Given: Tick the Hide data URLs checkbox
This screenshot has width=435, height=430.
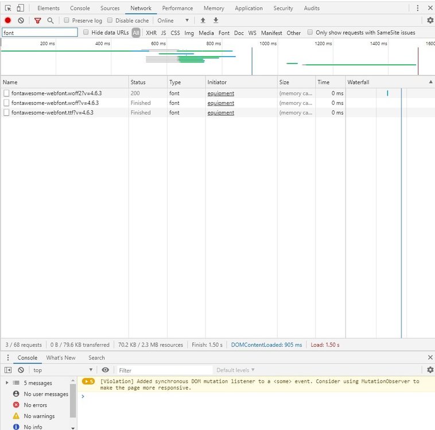Looking at the screenshot, I should point(86,33).
